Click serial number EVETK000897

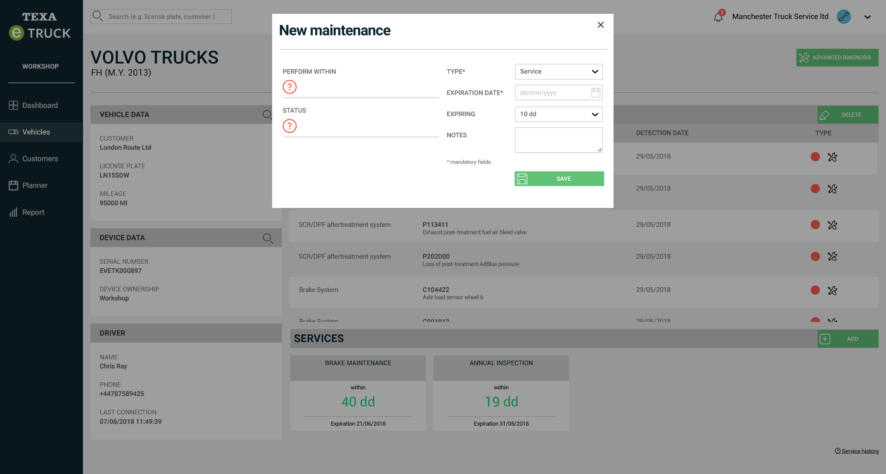[x=120, y=271]
